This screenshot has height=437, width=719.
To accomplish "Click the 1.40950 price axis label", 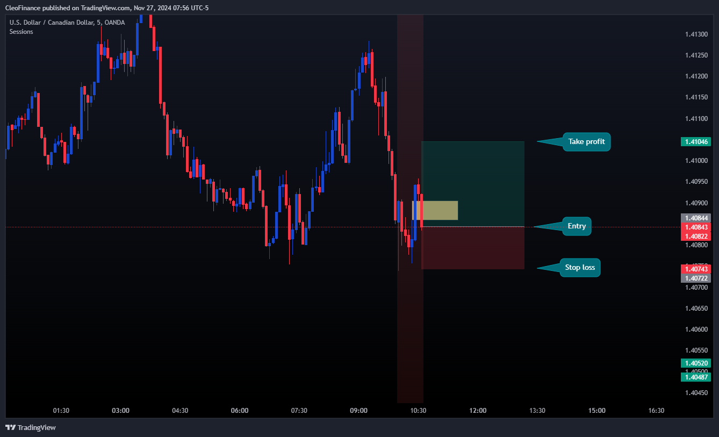I will click(x=696, y=182).
